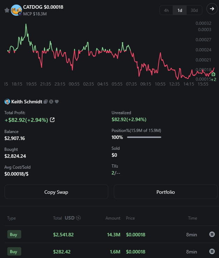Toggle the USD currency switch icon

78,218
